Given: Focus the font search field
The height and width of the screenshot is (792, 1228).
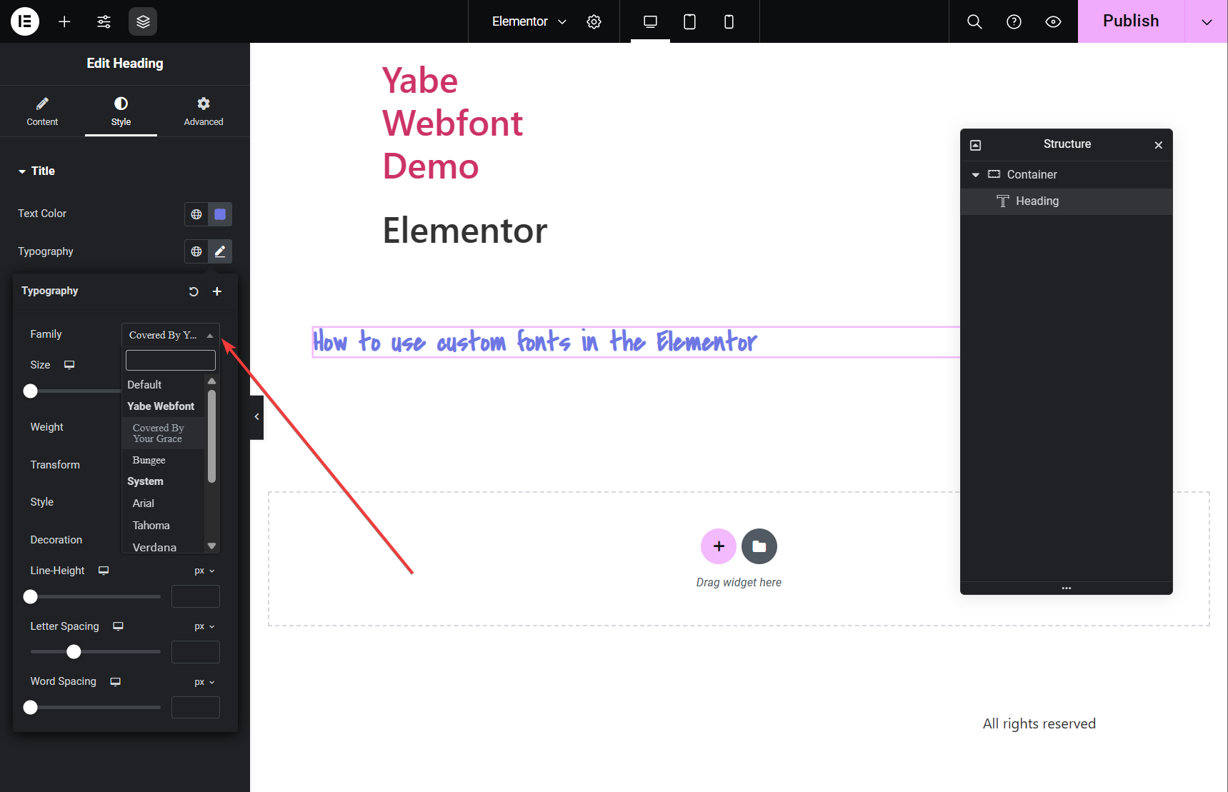Looking at the screenshot, I should [x=171, y=360].
